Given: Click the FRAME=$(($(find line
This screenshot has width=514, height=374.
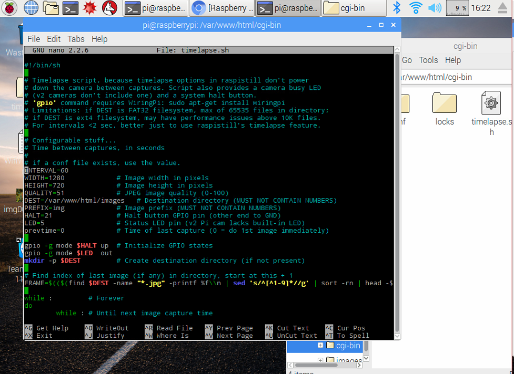Looking at the screenshot, I should (208, 283).
